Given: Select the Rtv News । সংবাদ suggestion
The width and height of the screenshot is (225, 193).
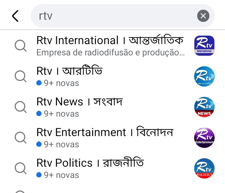Looking at the screenshot, I should point(80,101).
